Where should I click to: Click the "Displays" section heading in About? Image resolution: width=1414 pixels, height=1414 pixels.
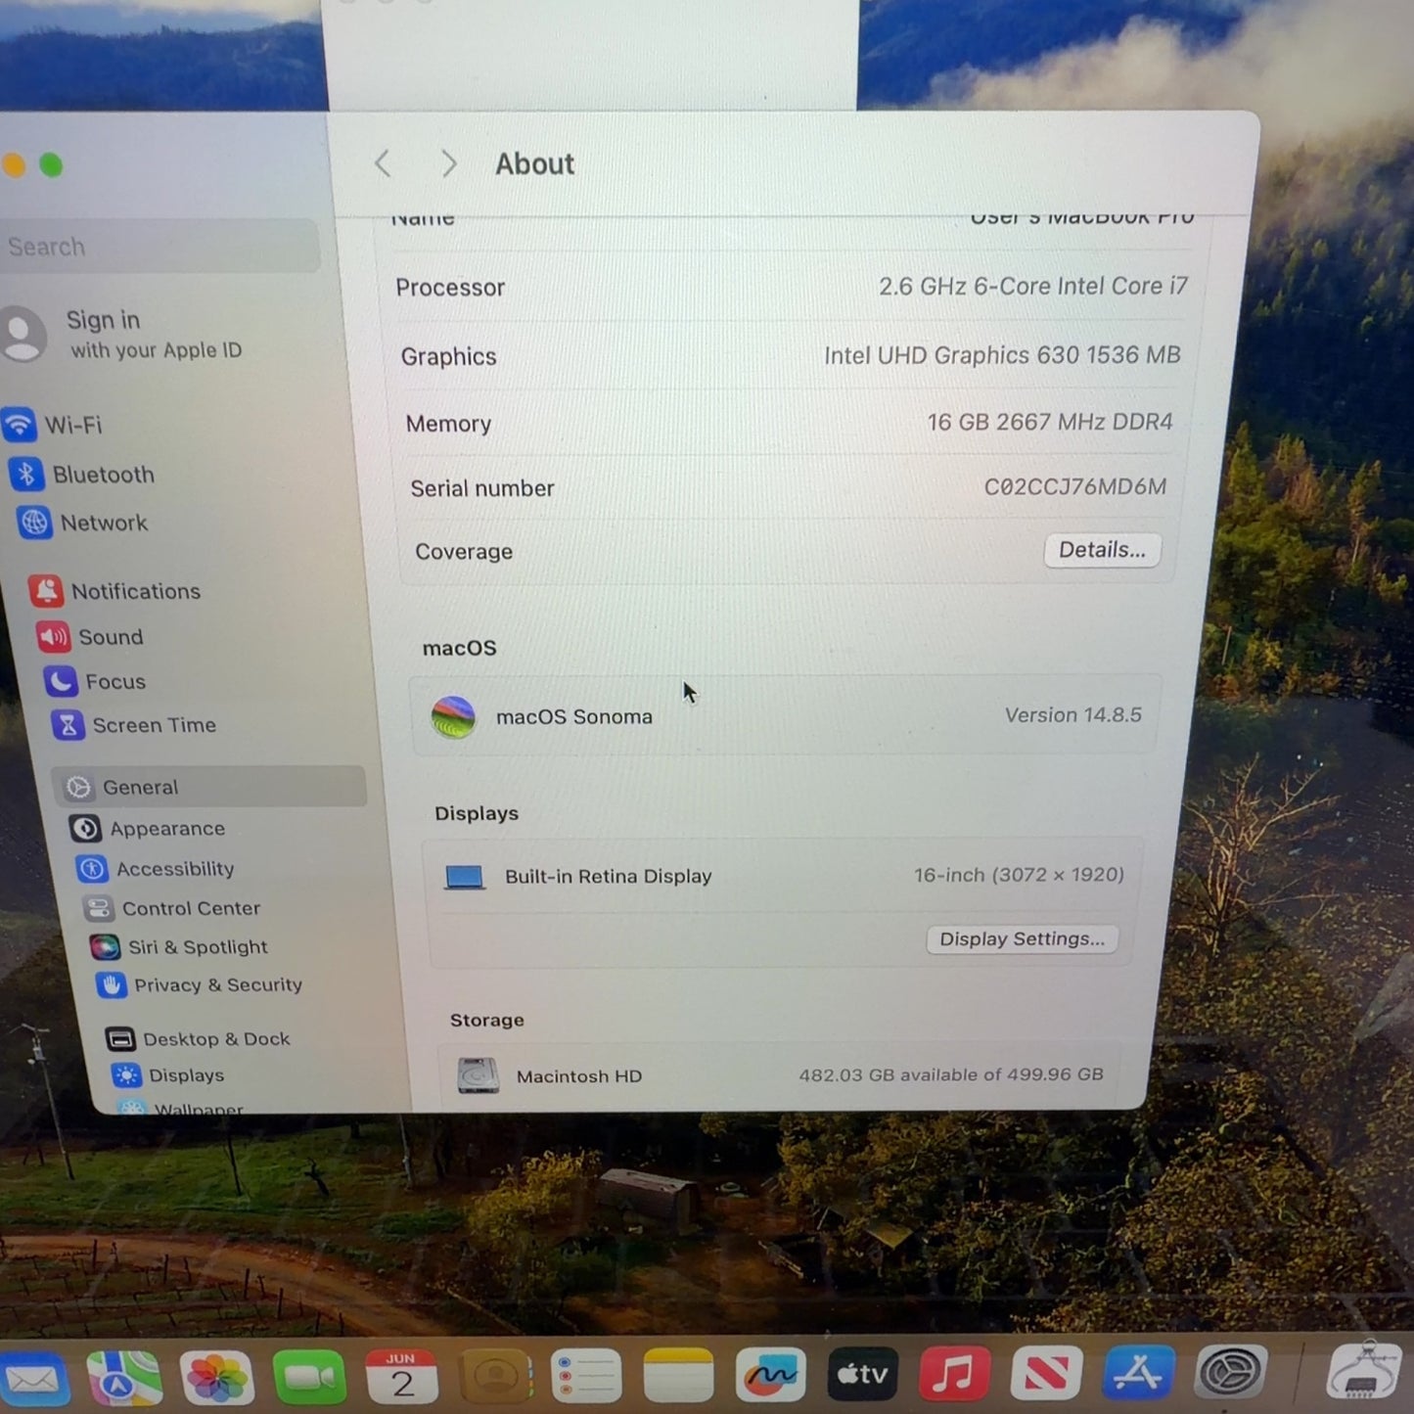[x=477, y=813]
